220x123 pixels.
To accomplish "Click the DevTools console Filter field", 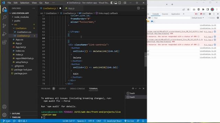I will point(171,18).
